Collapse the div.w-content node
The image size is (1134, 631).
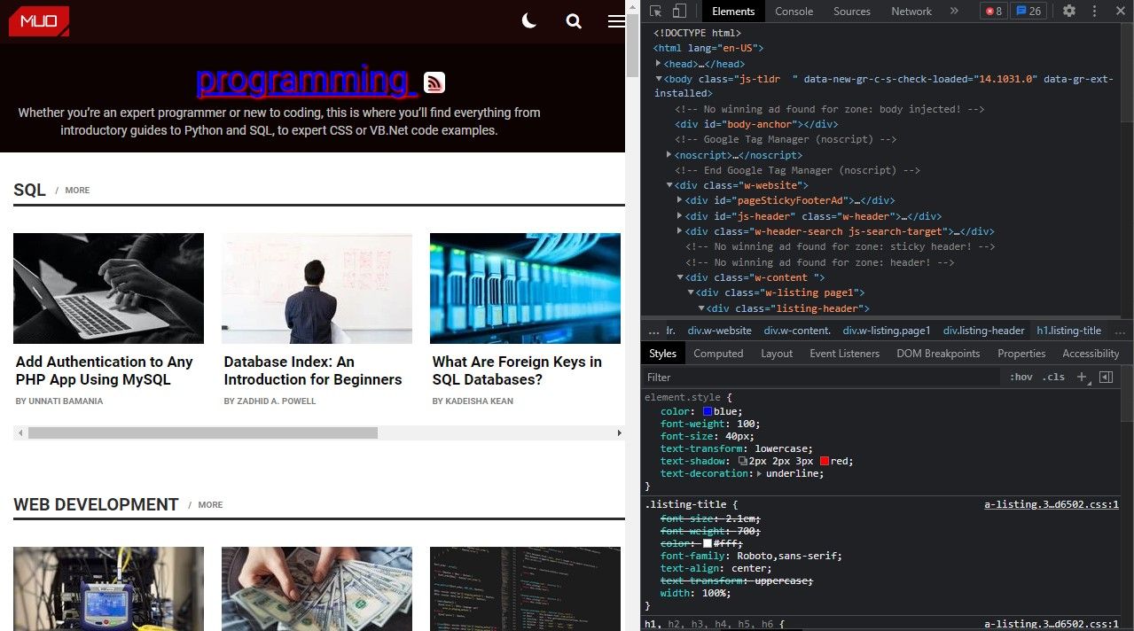click(x=680, y=277)
